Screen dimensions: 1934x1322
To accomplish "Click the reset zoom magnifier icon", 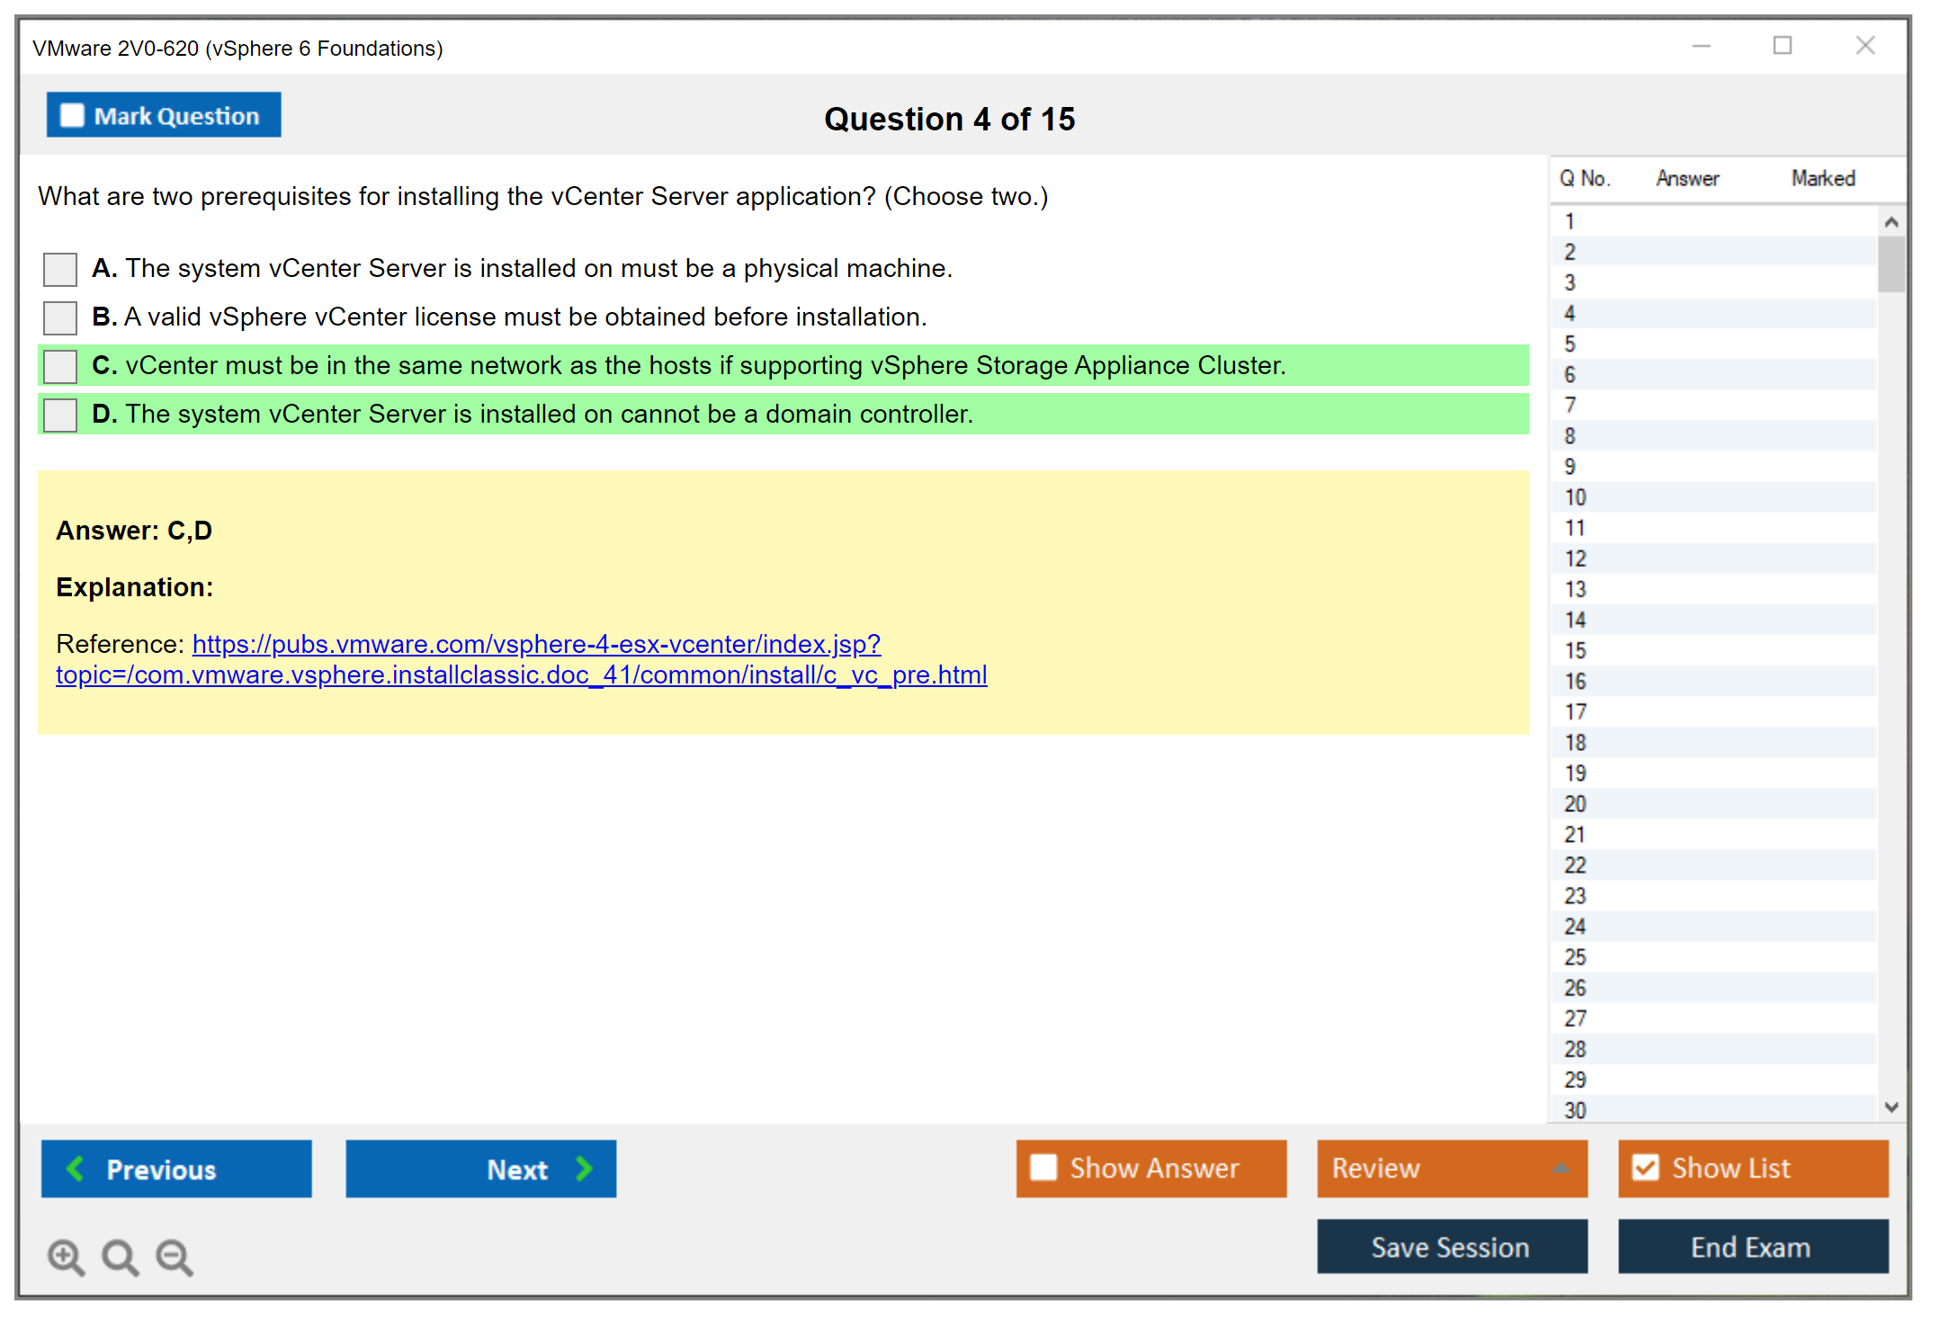I will point(120,1256).
